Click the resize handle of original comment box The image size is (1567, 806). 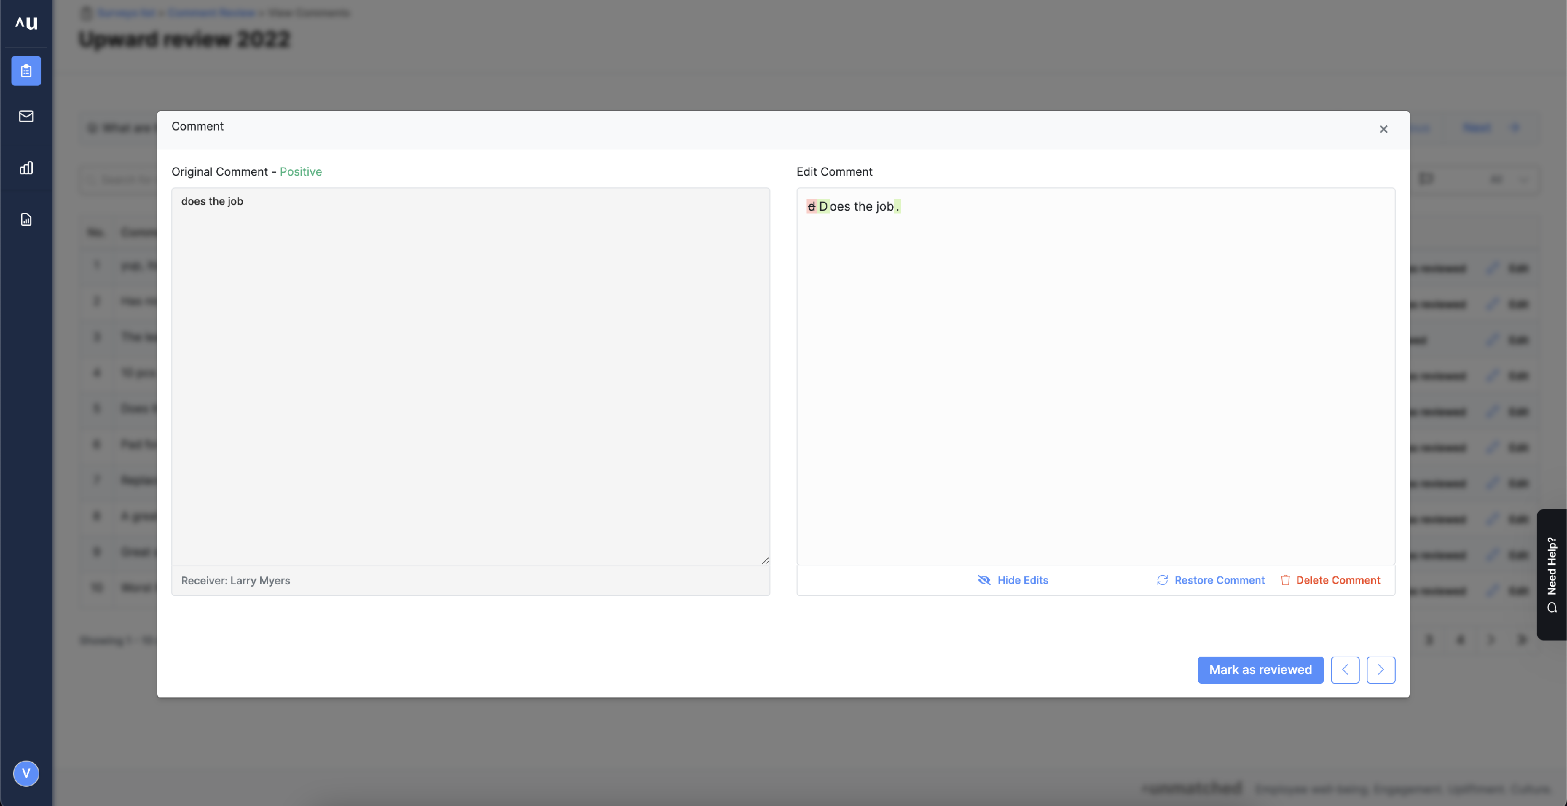coord(765,561)
